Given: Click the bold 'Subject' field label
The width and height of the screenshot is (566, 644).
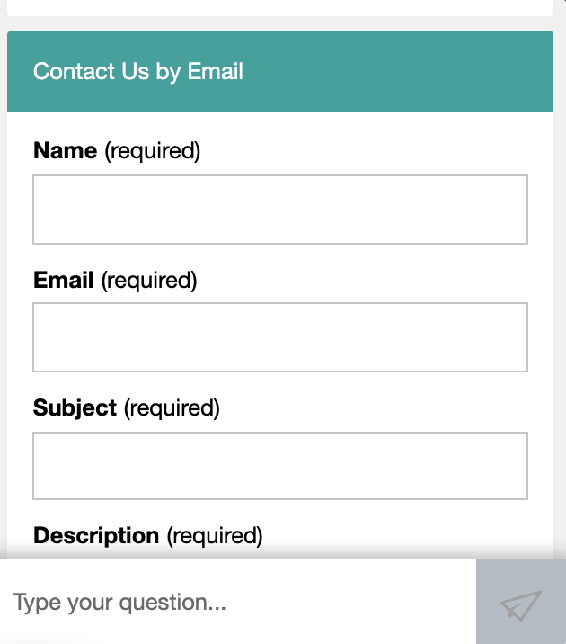Looking at the screenshot, I should point(75,408).
